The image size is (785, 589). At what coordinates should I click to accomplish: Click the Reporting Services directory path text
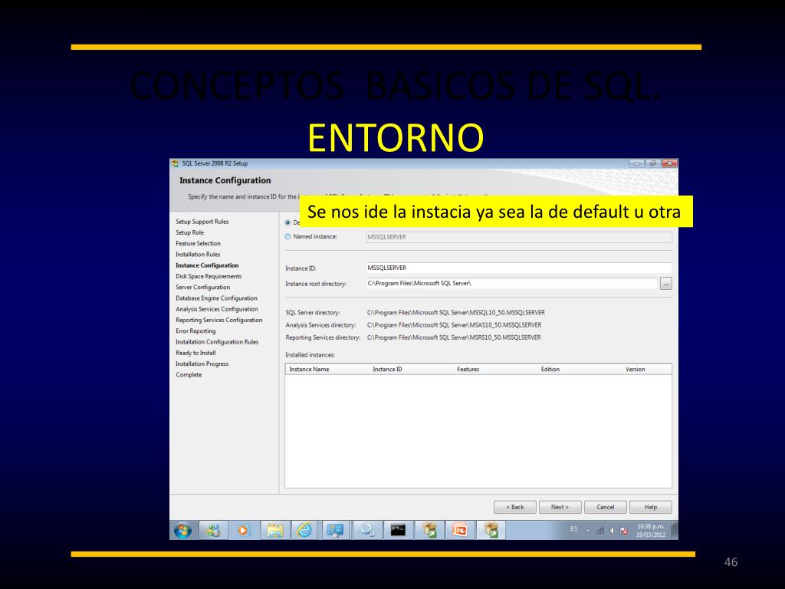tap(454, 337)
